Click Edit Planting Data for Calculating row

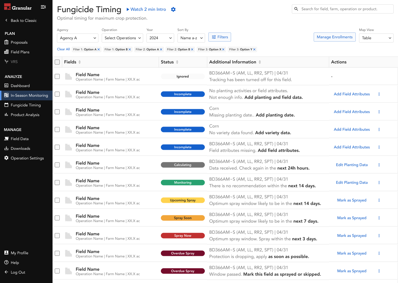pos(352,165)
